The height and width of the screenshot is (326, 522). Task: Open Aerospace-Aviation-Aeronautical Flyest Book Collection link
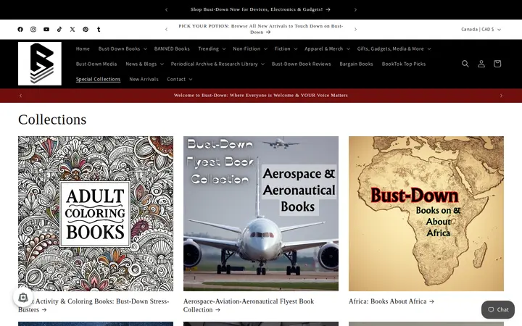pyautogui.click(x=249, y=306)
